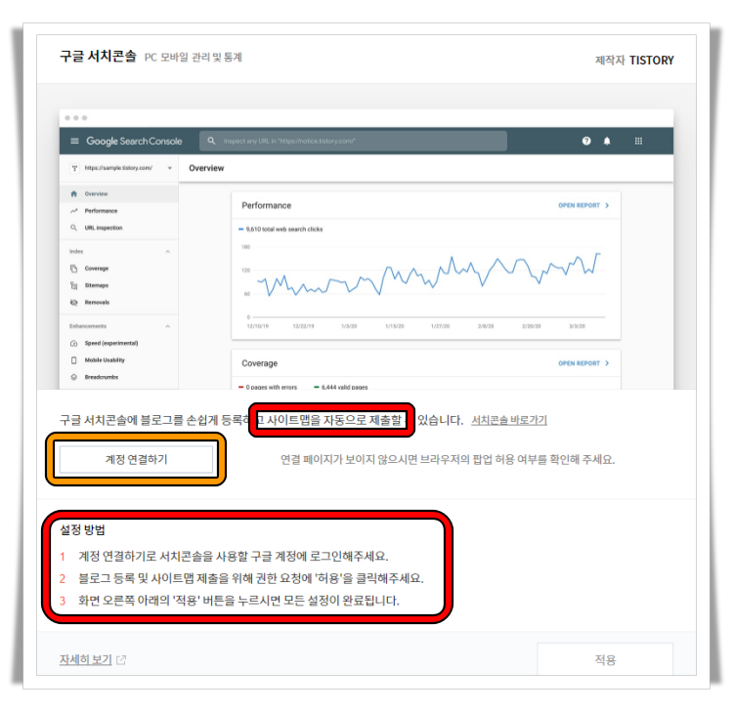Click the Speed gauge icon
Image resolution: width=733 pixels, height=712 pixels.
click(x=73, y=344)
